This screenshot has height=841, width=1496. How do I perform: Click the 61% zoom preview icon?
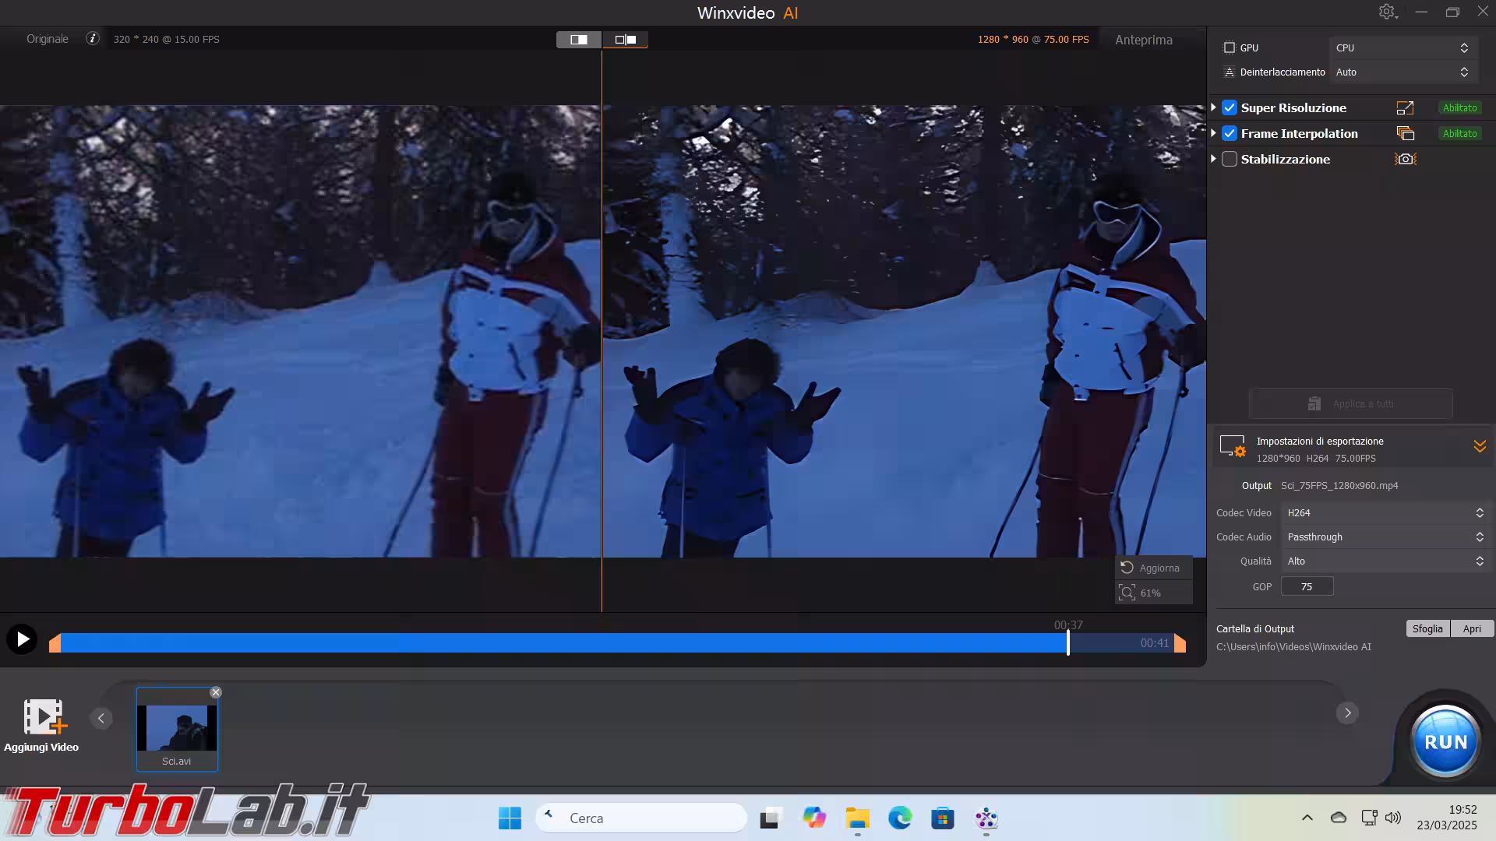point(1127,593)
